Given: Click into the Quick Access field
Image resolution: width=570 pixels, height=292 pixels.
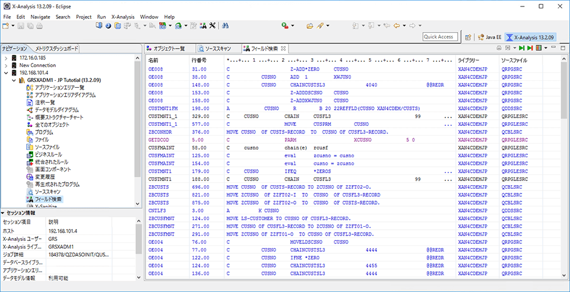Looking at the screenshot, I should tap(440, 37).
